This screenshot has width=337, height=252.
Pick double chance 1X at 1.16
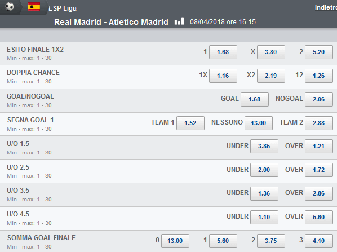[x=223, y=76]
